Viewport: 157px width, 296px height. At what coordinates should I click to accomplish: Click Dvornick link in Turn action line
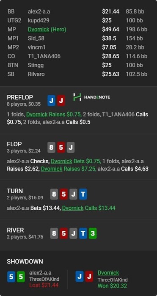click(73, 208)
